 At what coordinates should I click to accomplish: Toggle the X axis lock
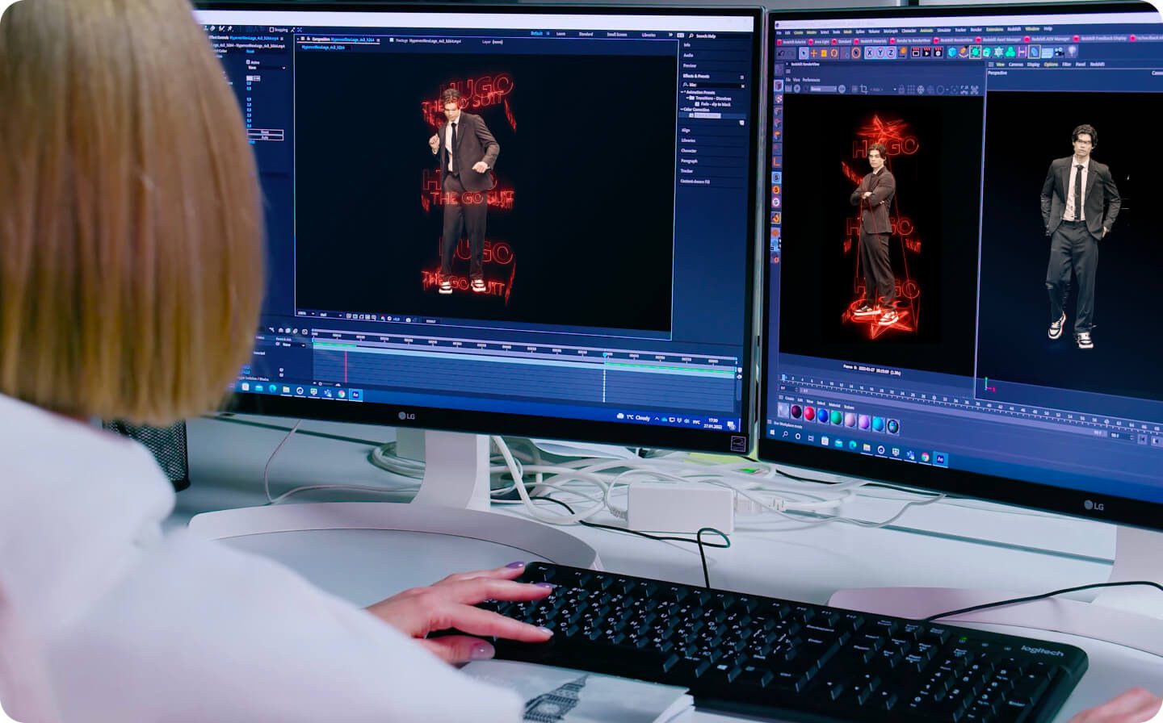point(869,52)
